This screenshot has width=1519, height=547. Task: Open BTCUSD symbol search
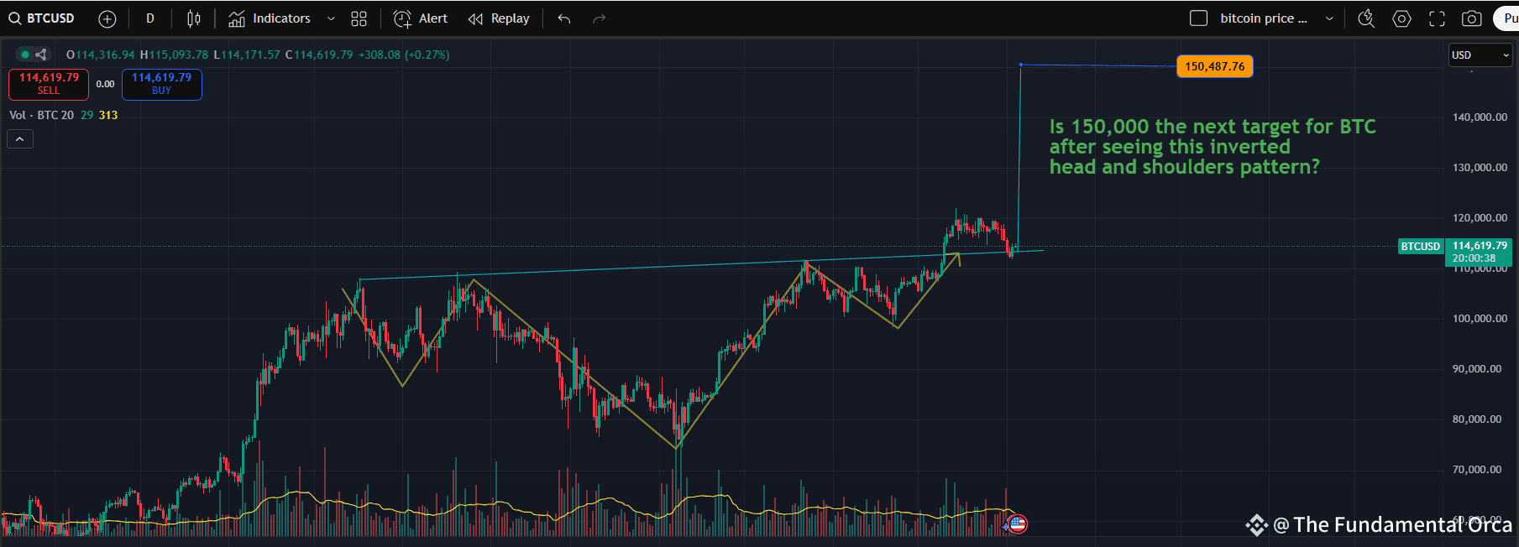[x=42, y=18]
